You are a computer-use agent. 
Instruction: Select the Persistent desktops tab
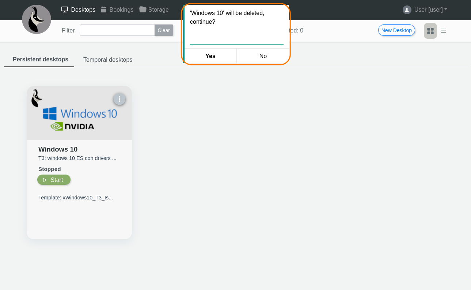pyautogui.click(x=41, y=60)
